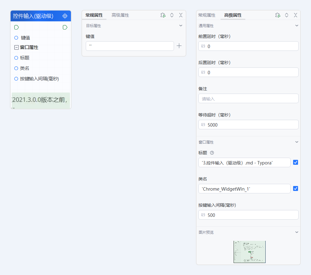This screenshot has width=311, height=275.
Task: Click the run-component puzzle icon in the right panel
Action: (278, 15)
